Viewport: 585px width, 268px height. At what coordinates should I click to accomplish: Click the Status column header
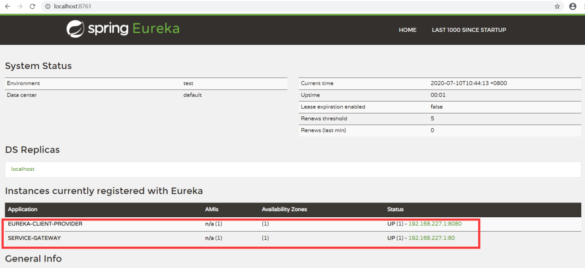pyautogui.click(x=395, y=209)
